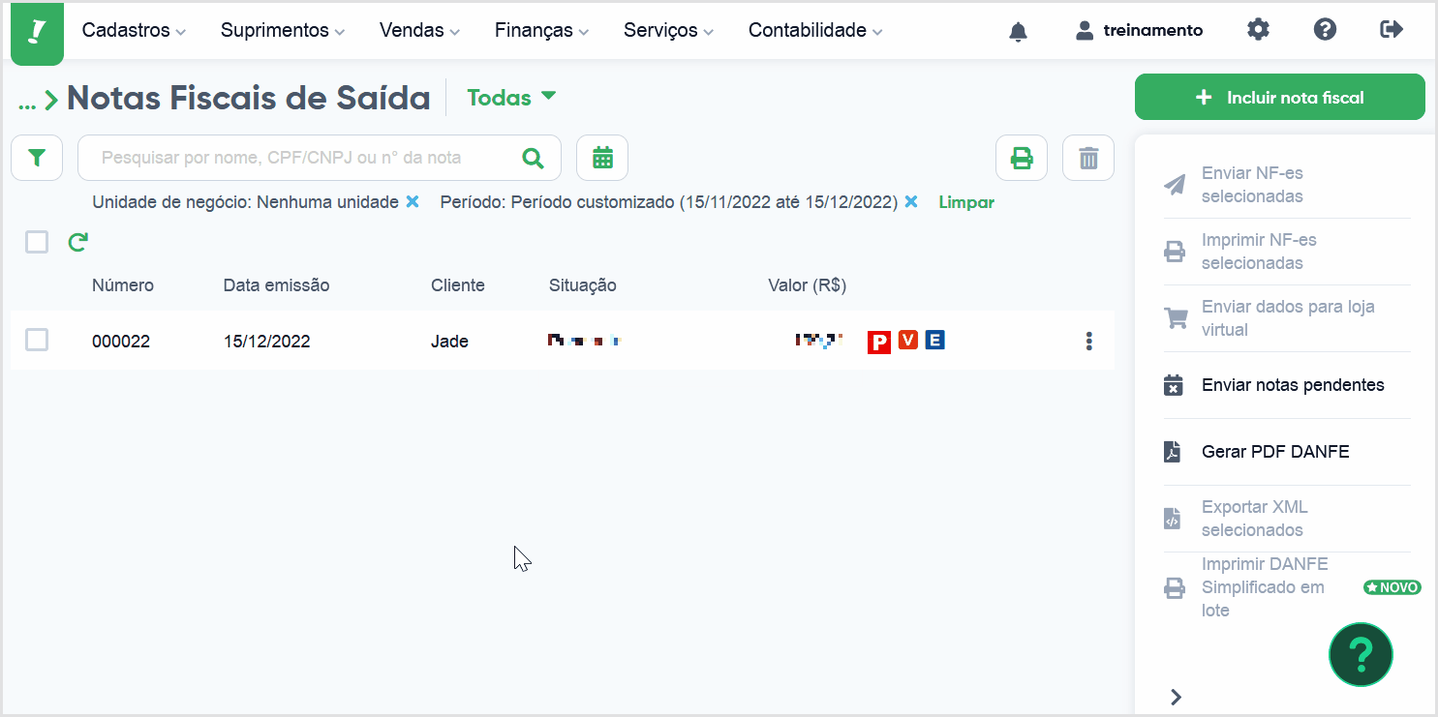Click the trash delete icon button
Viewport: 1438px width, 717px height.
point(1088,158)
